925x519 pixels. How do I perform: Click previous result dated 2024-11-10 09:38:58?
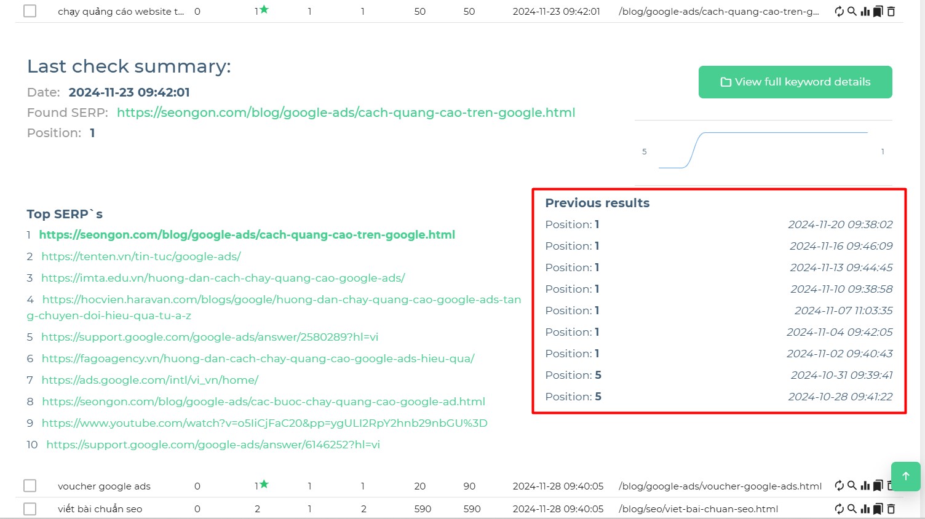(x=718, y=289)
